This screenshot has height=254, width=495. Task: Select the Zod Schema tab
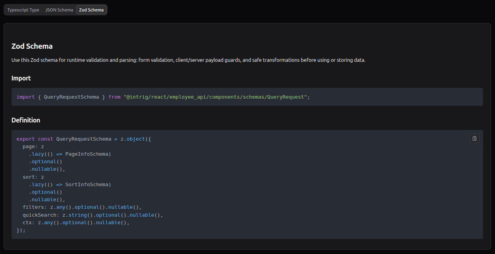tap(91, 10)
